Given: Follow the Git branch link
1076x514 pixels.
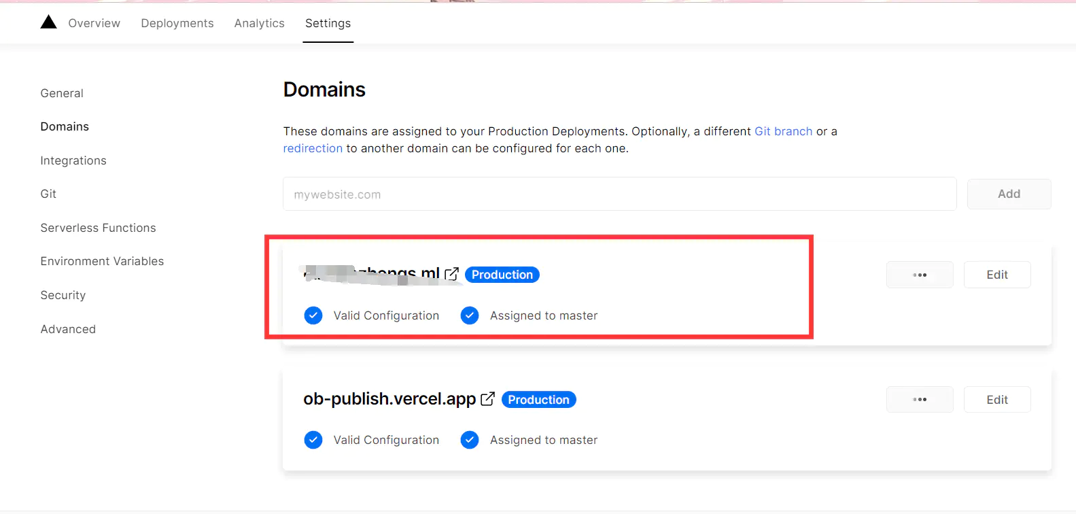Looking at the screenshot, I should pos(783,131).
